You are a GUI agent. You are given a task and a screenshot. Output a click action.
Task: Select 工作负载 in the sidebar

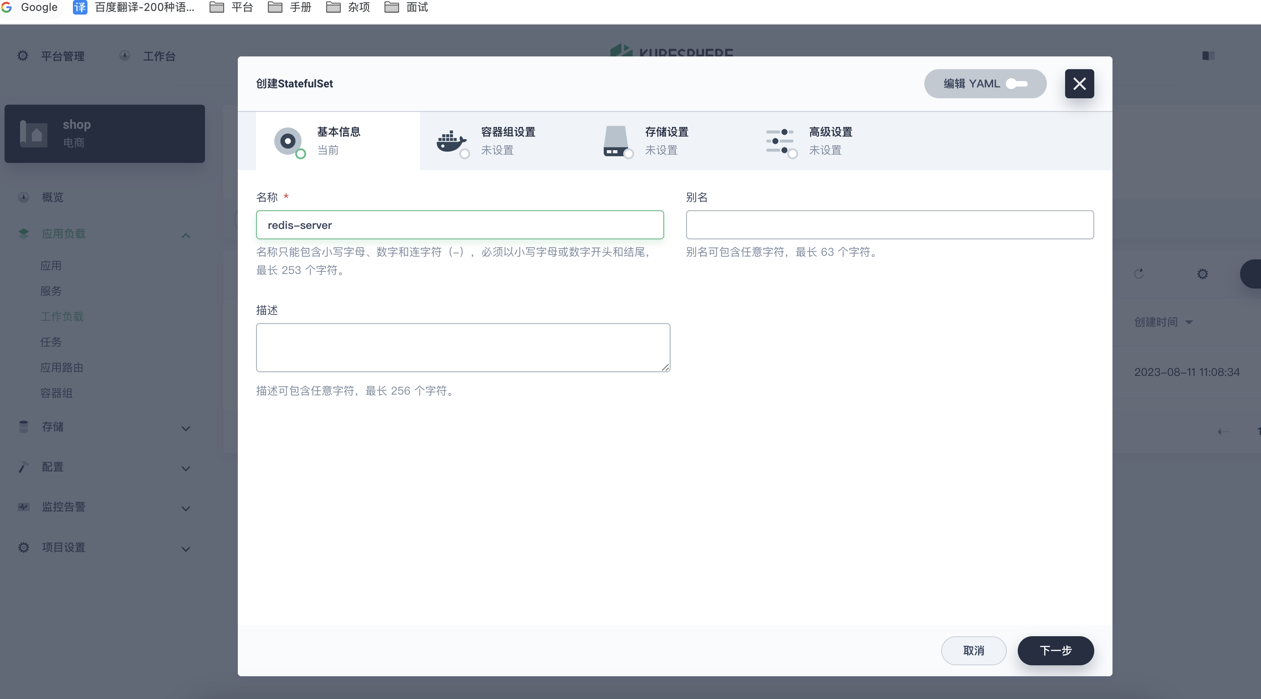tap(62, 316)
